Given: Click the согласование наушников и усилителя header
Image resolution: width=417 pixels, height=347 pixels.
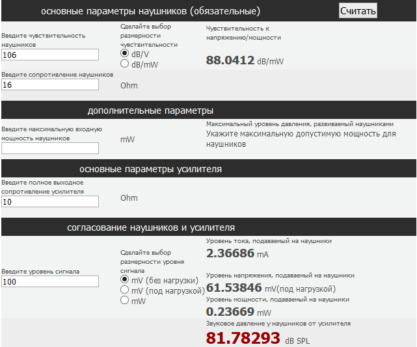Looking at the screenshot, I should coord(151,227).
